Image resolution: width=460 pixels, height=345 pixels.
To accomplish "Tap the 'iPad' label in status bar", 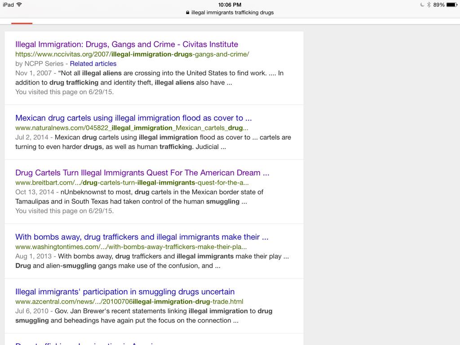I will point(8,4).
